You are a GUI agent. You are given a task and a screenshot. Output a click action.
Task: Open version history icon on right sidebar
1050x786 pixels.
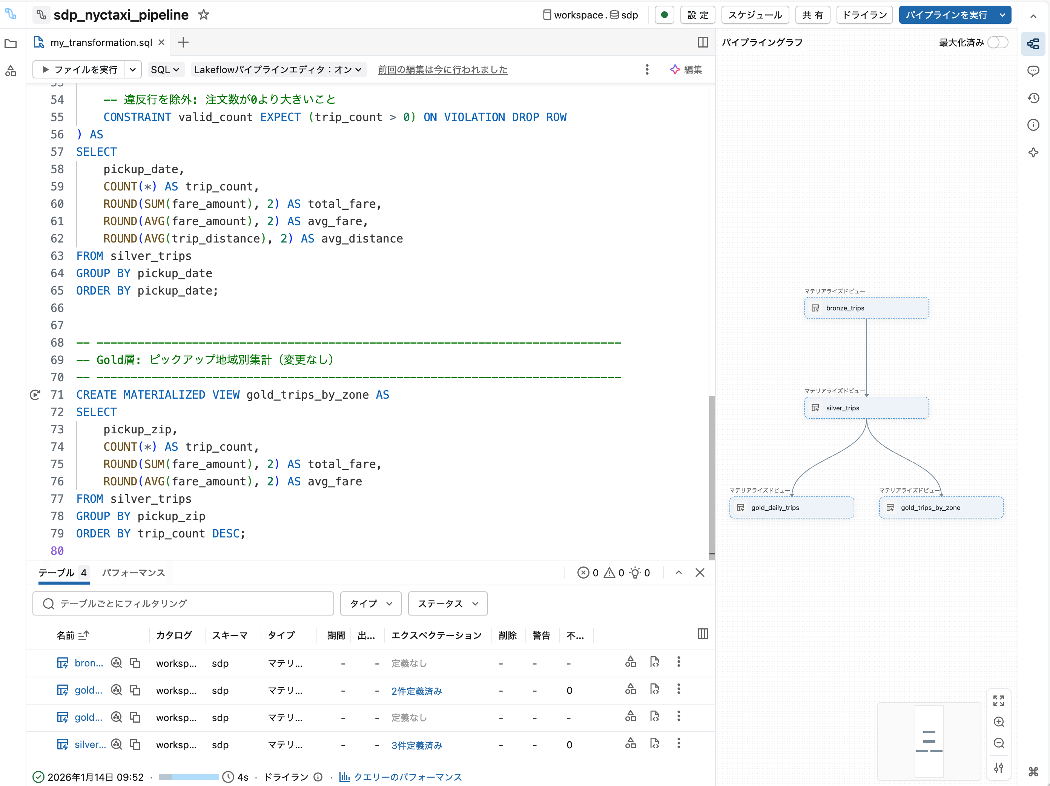coord(1033,98)
